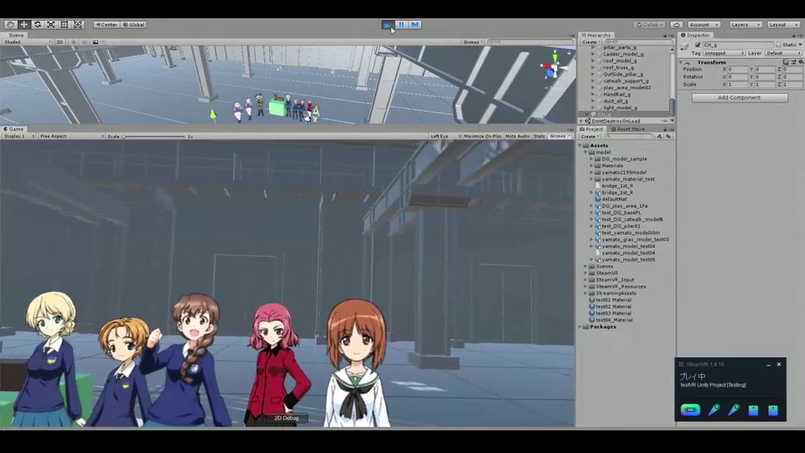This screenshot has width=805, height=453.
Task: Open the Transform settings gear
Action: point(801,62)
